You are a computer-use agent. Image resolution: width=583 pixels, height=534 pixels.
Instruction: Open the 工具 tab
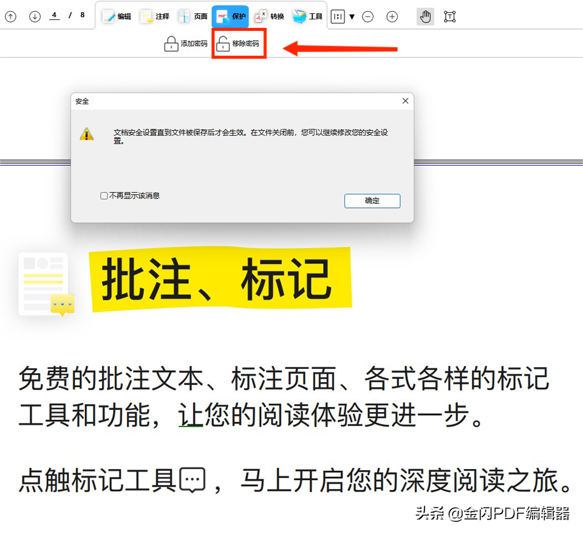tap(307, 16)
